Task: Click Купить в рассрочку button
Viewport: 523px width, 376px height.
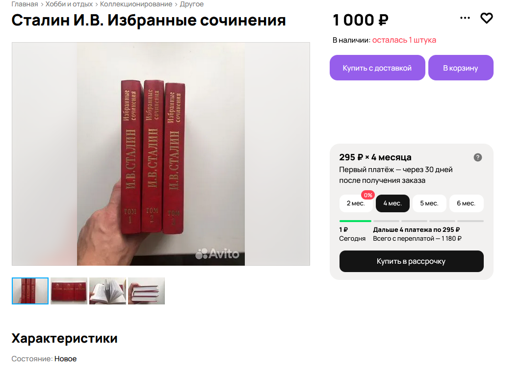Action: tap(411, 261)
